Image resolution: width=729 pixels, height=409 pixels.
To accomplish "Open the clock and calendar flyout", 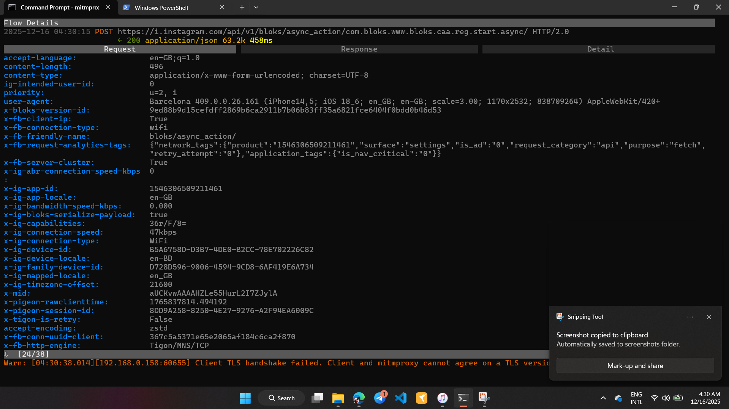I will 705,398.
